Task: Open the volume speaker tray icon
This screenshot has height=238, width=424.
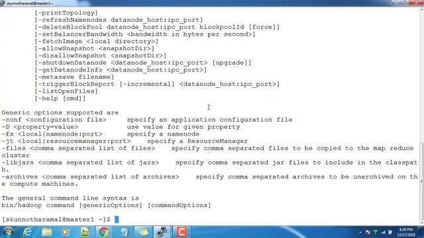Action: [x=390, y=232]
